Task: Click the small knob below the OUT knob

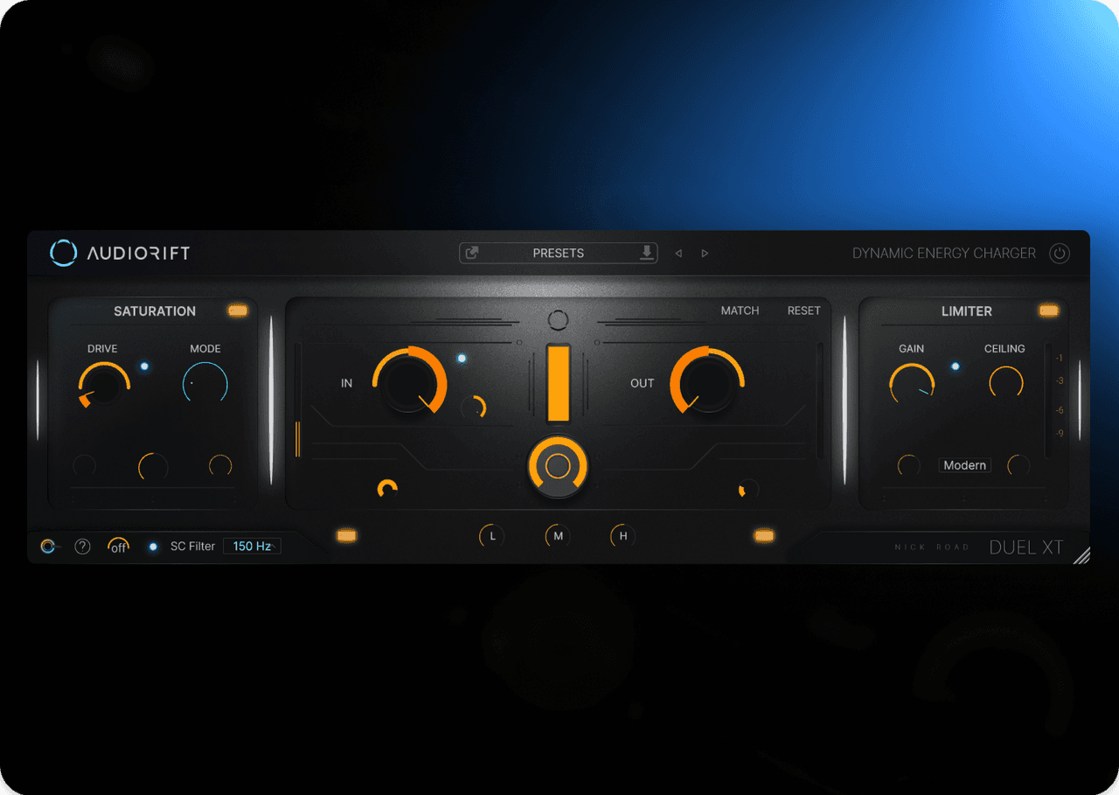Action: pyautogui.click(x=748, y=489)
